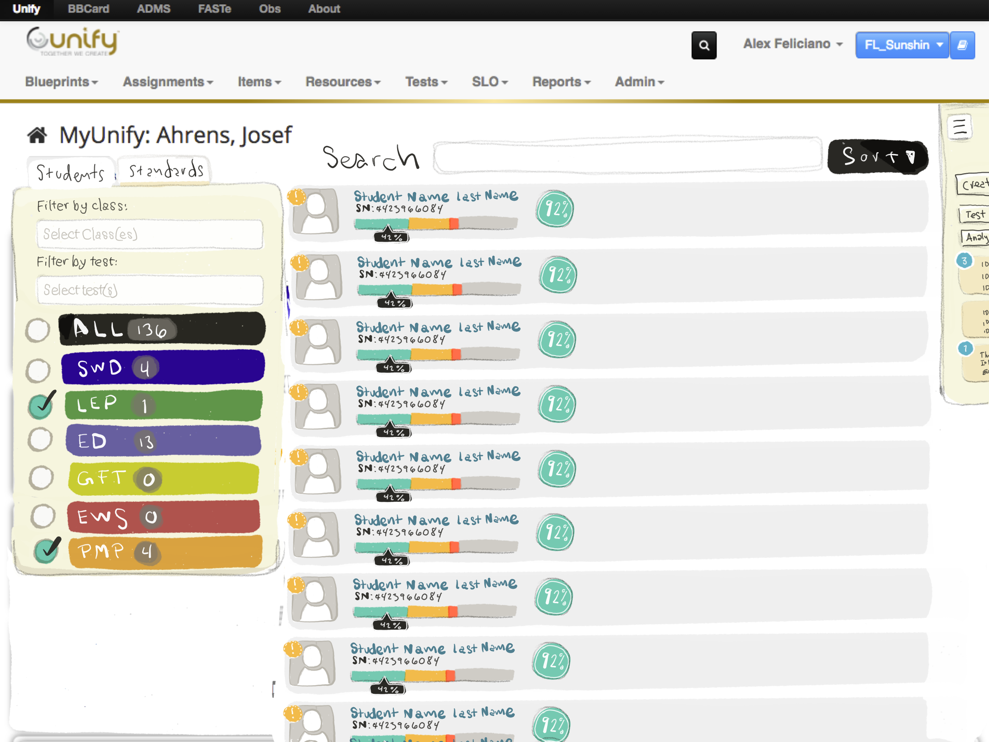989x742 pixels.
Task: Click ADMS in the top bar
Action: pos(153,9)
